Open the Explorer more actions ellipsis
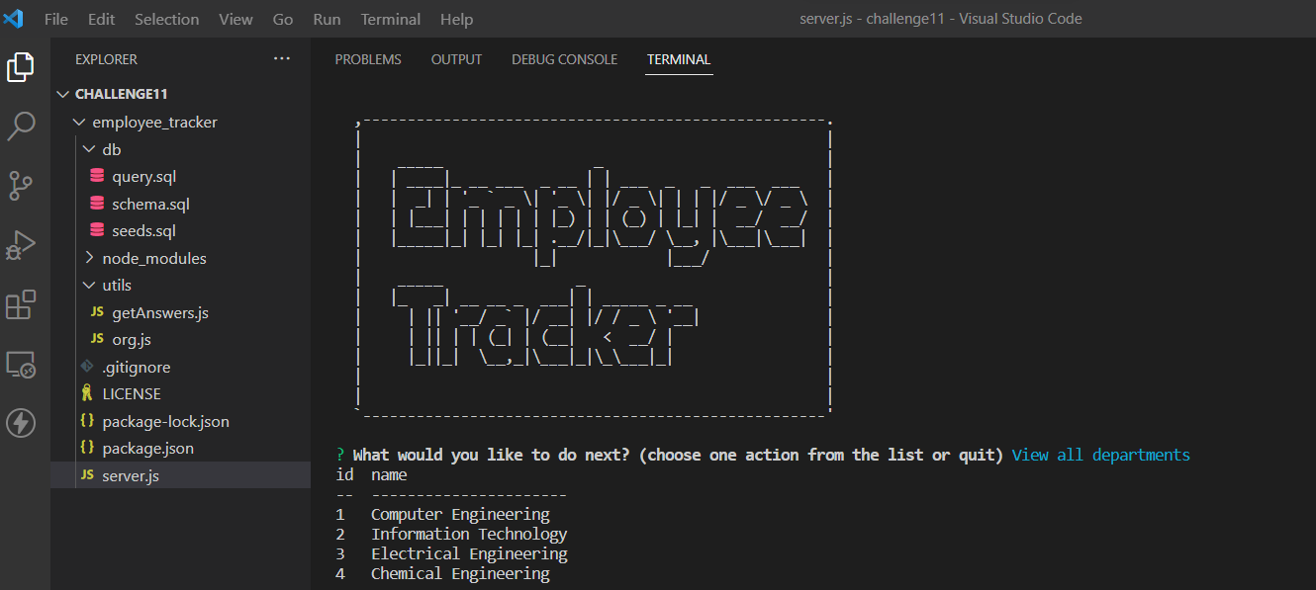The height and width of the screenshot is (590, 1316). click(x=282, y=58)
